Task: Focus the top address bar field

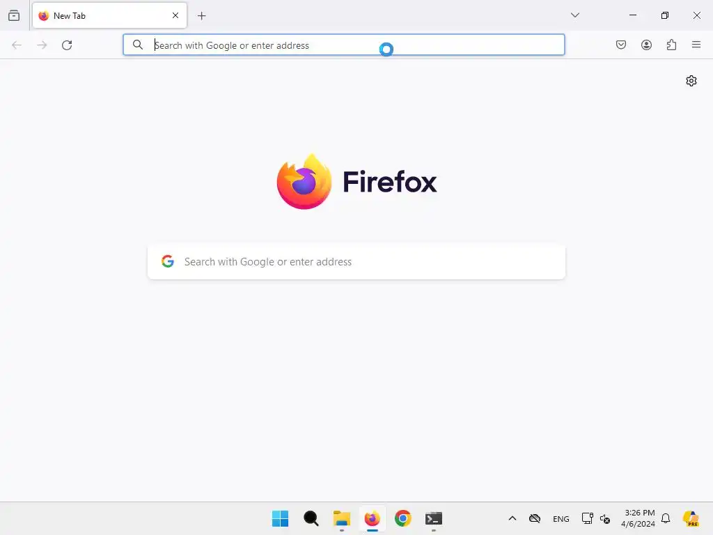Action: [x=344, y=45]
